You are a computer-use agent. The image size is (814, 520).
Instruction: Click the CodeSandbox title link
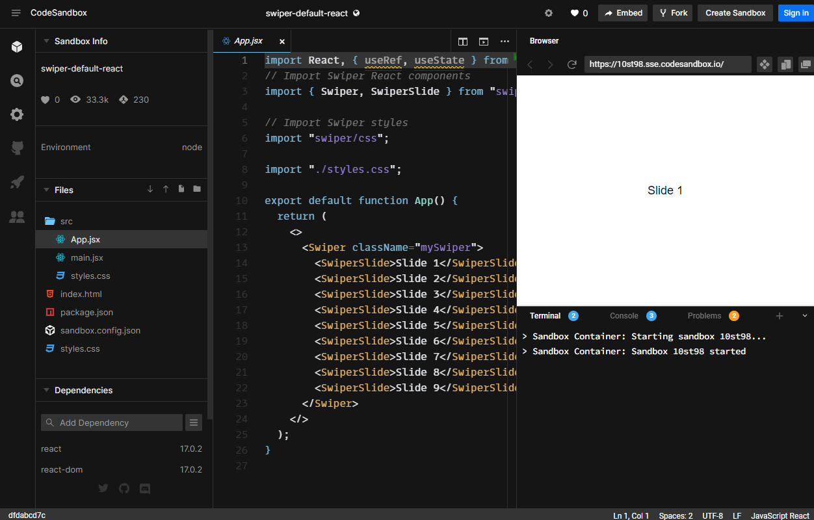[x=59, y=13]
